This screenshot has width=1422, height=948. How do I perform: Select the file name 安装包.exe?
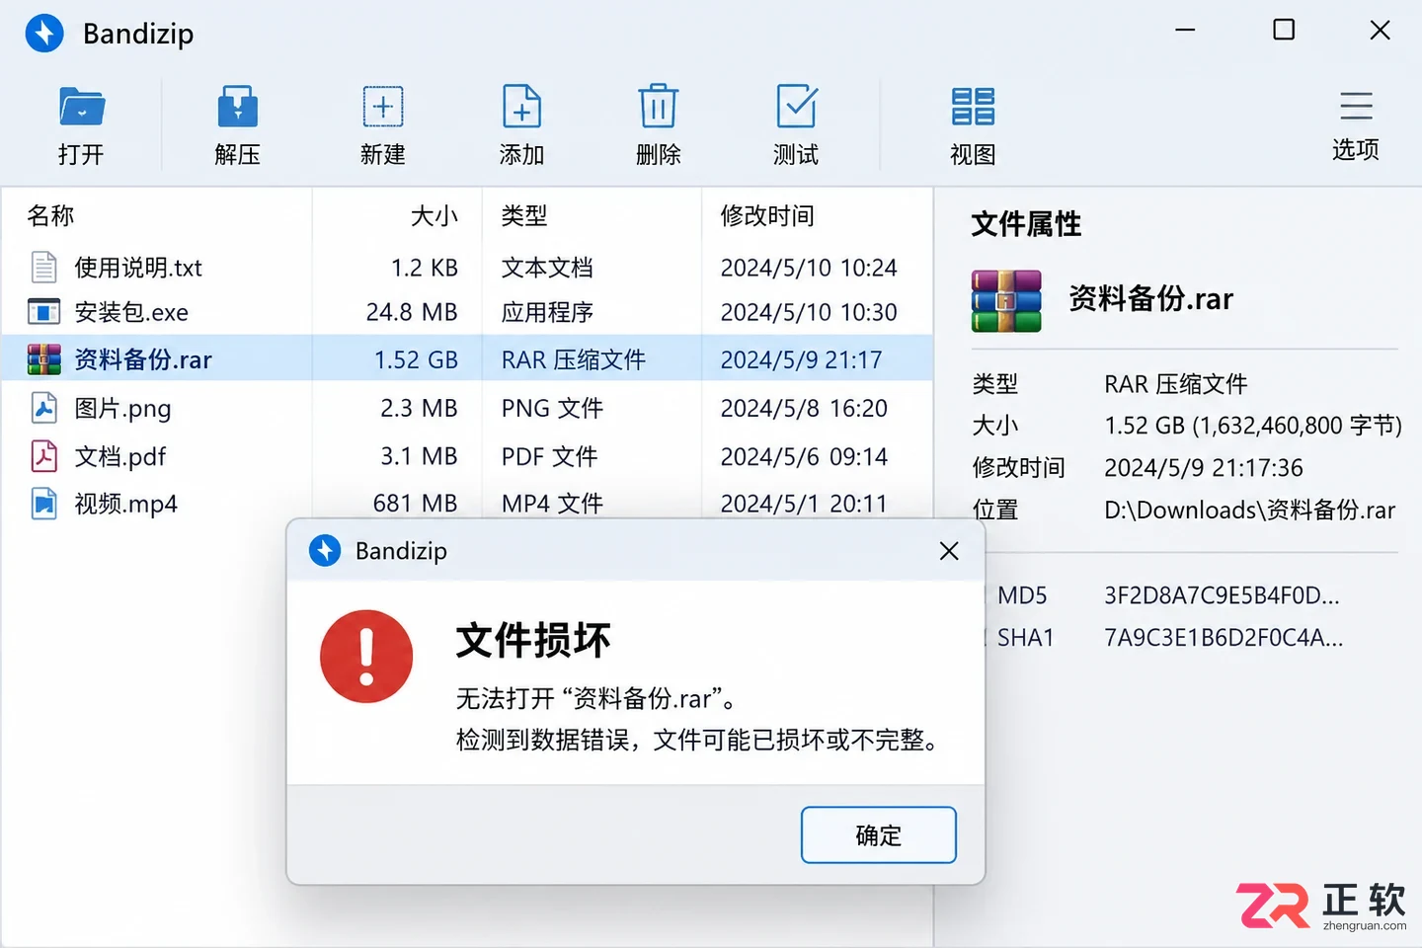point(131,313)
